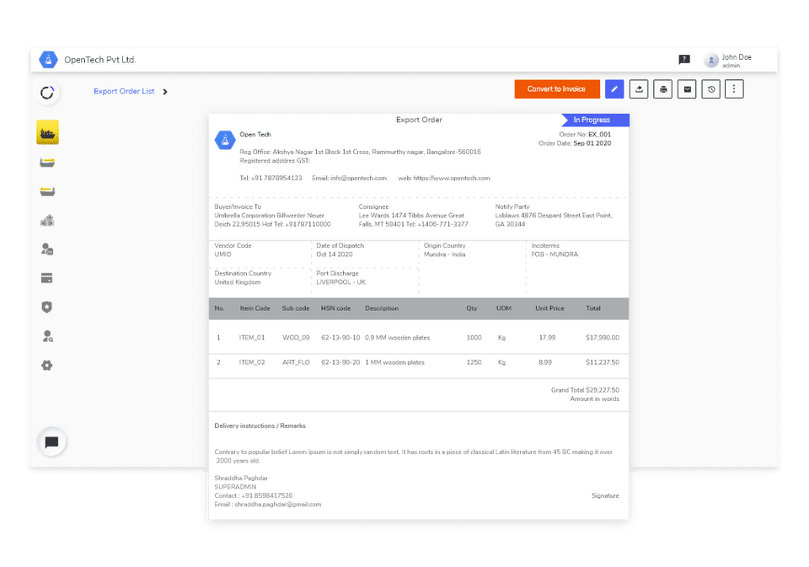This screenshot has width=809, height=567.
Task: View order history clock icon
Action: [x=711, y=89]
